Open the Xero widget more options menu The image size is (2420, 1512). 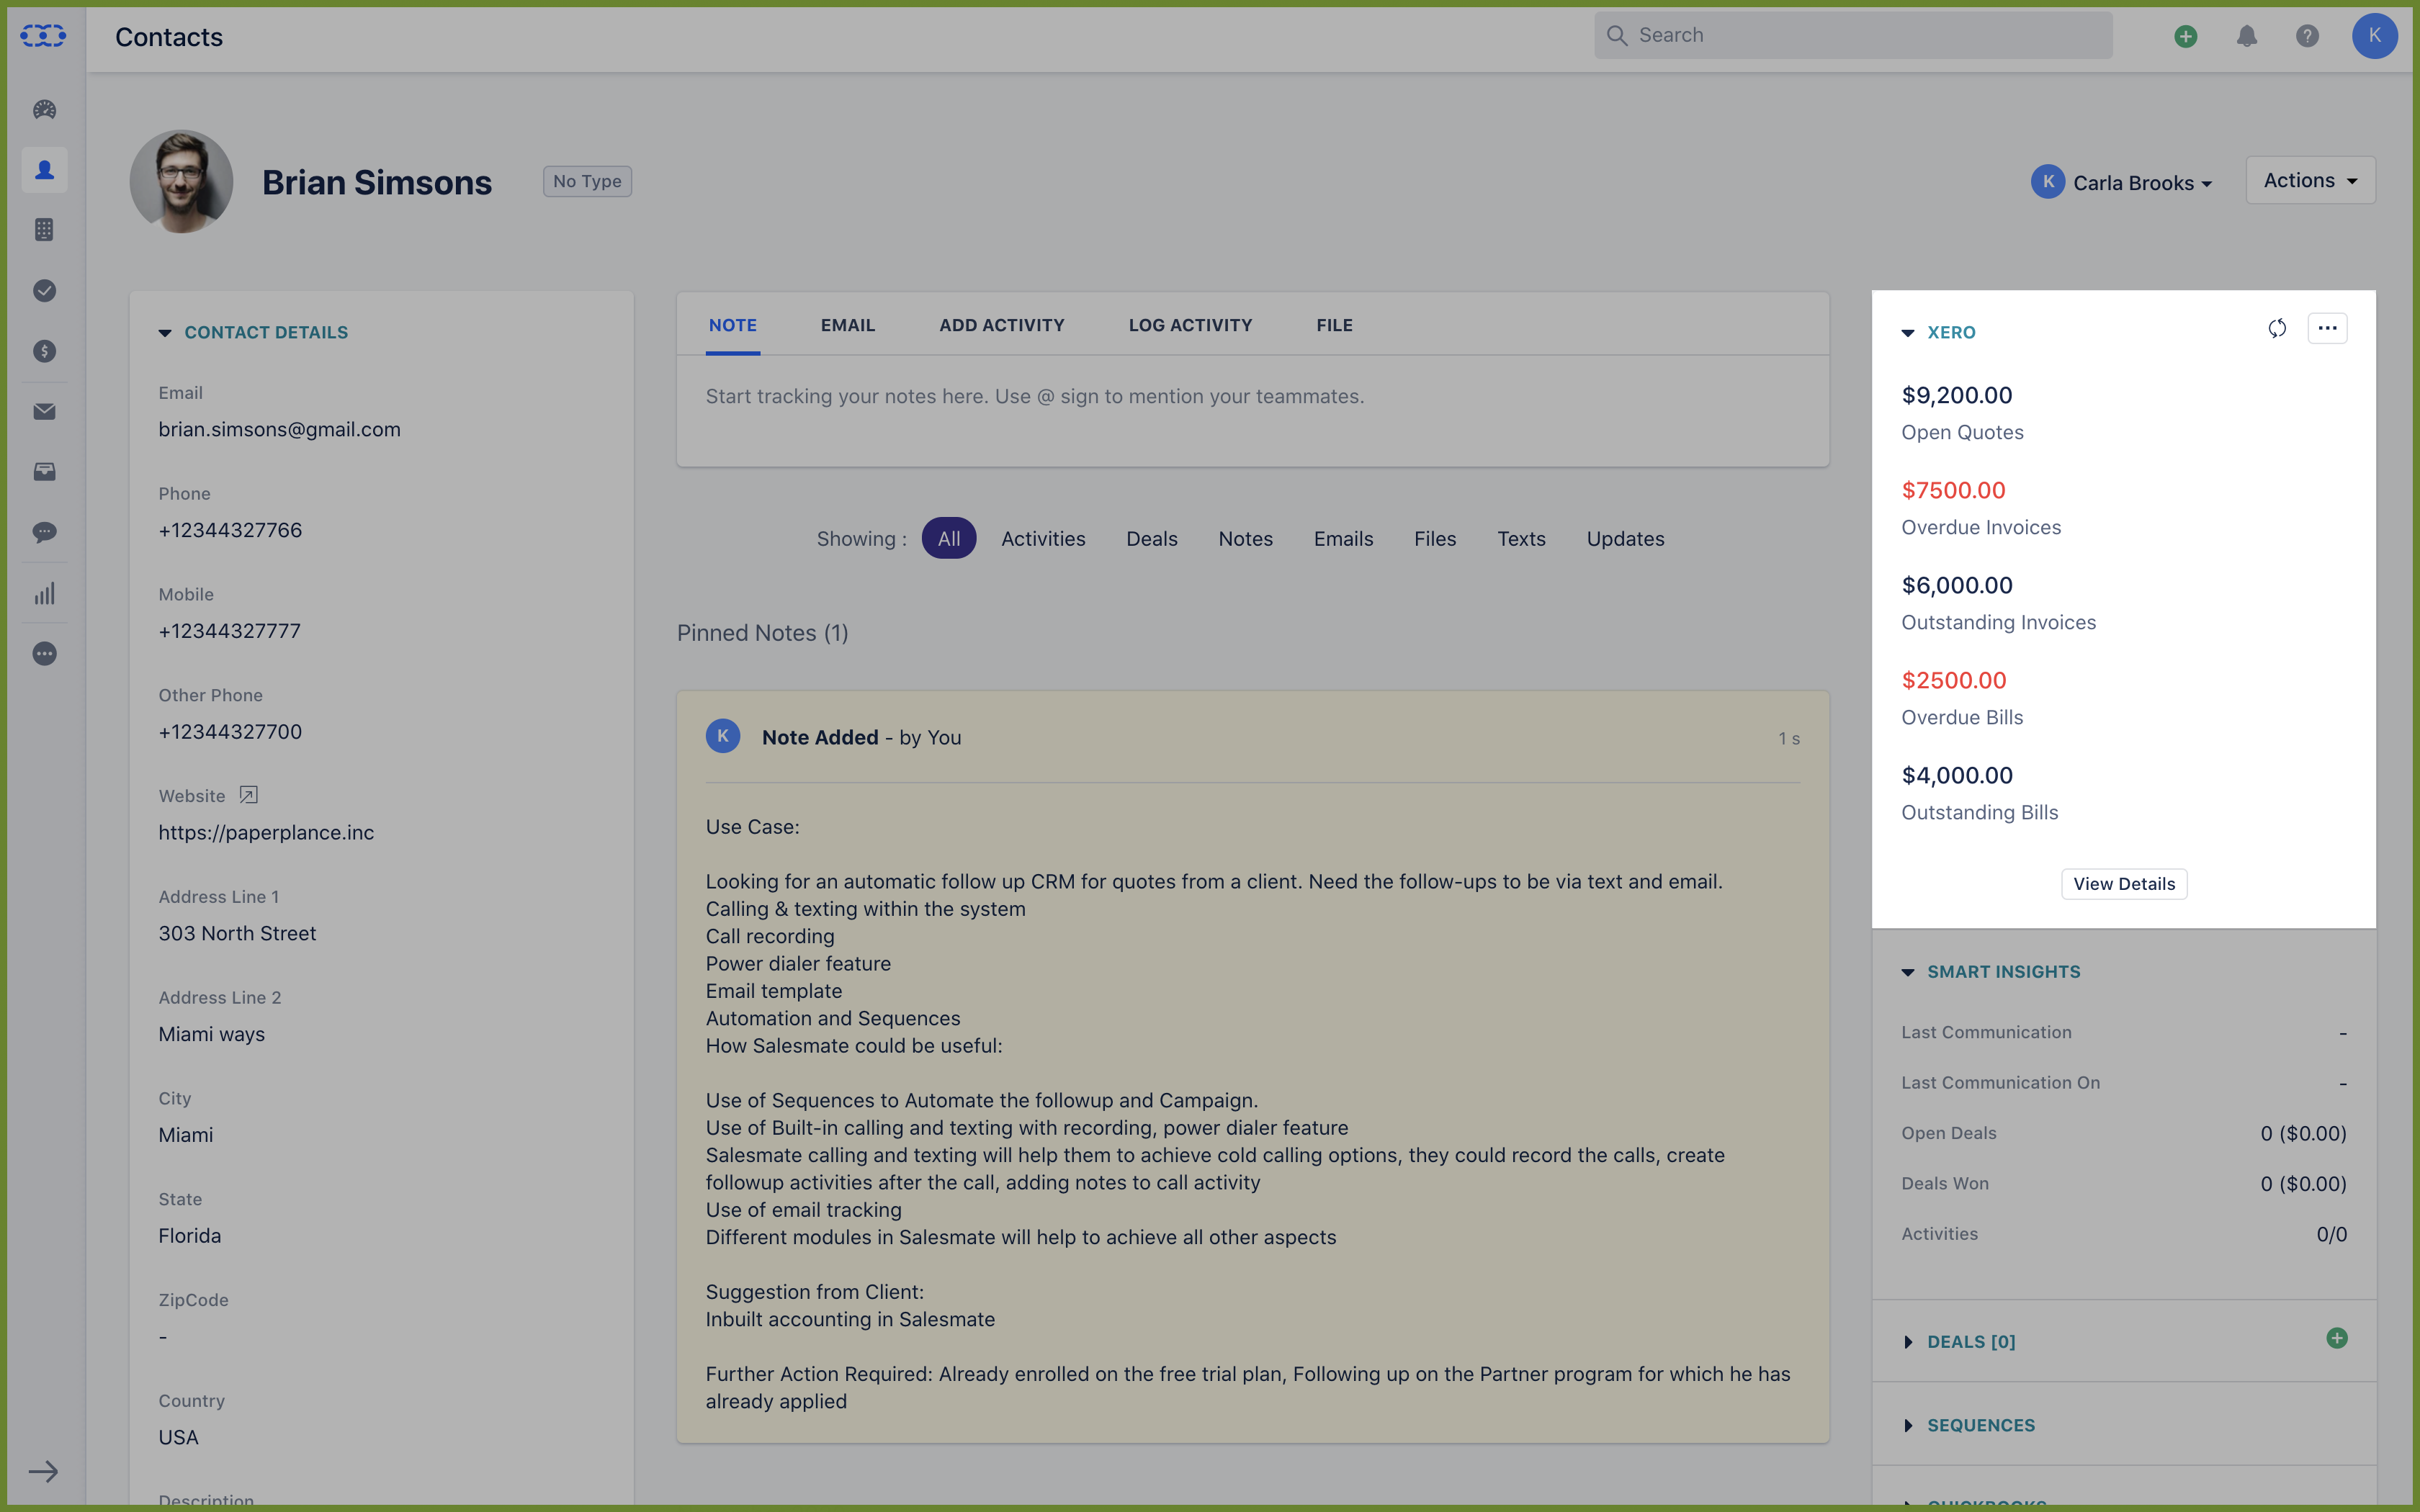[x=2328, y=329]
